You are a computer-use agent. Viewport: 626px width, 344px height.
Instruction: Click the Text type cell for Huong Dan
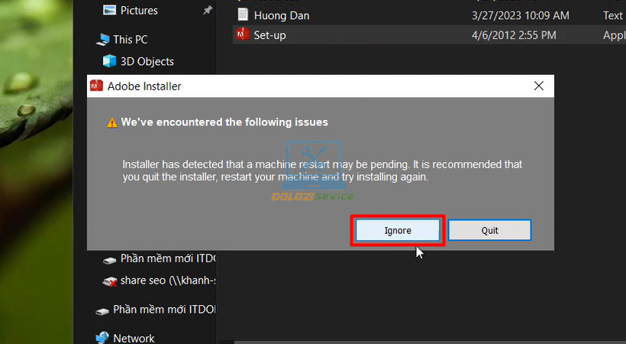tap(612, 15)
